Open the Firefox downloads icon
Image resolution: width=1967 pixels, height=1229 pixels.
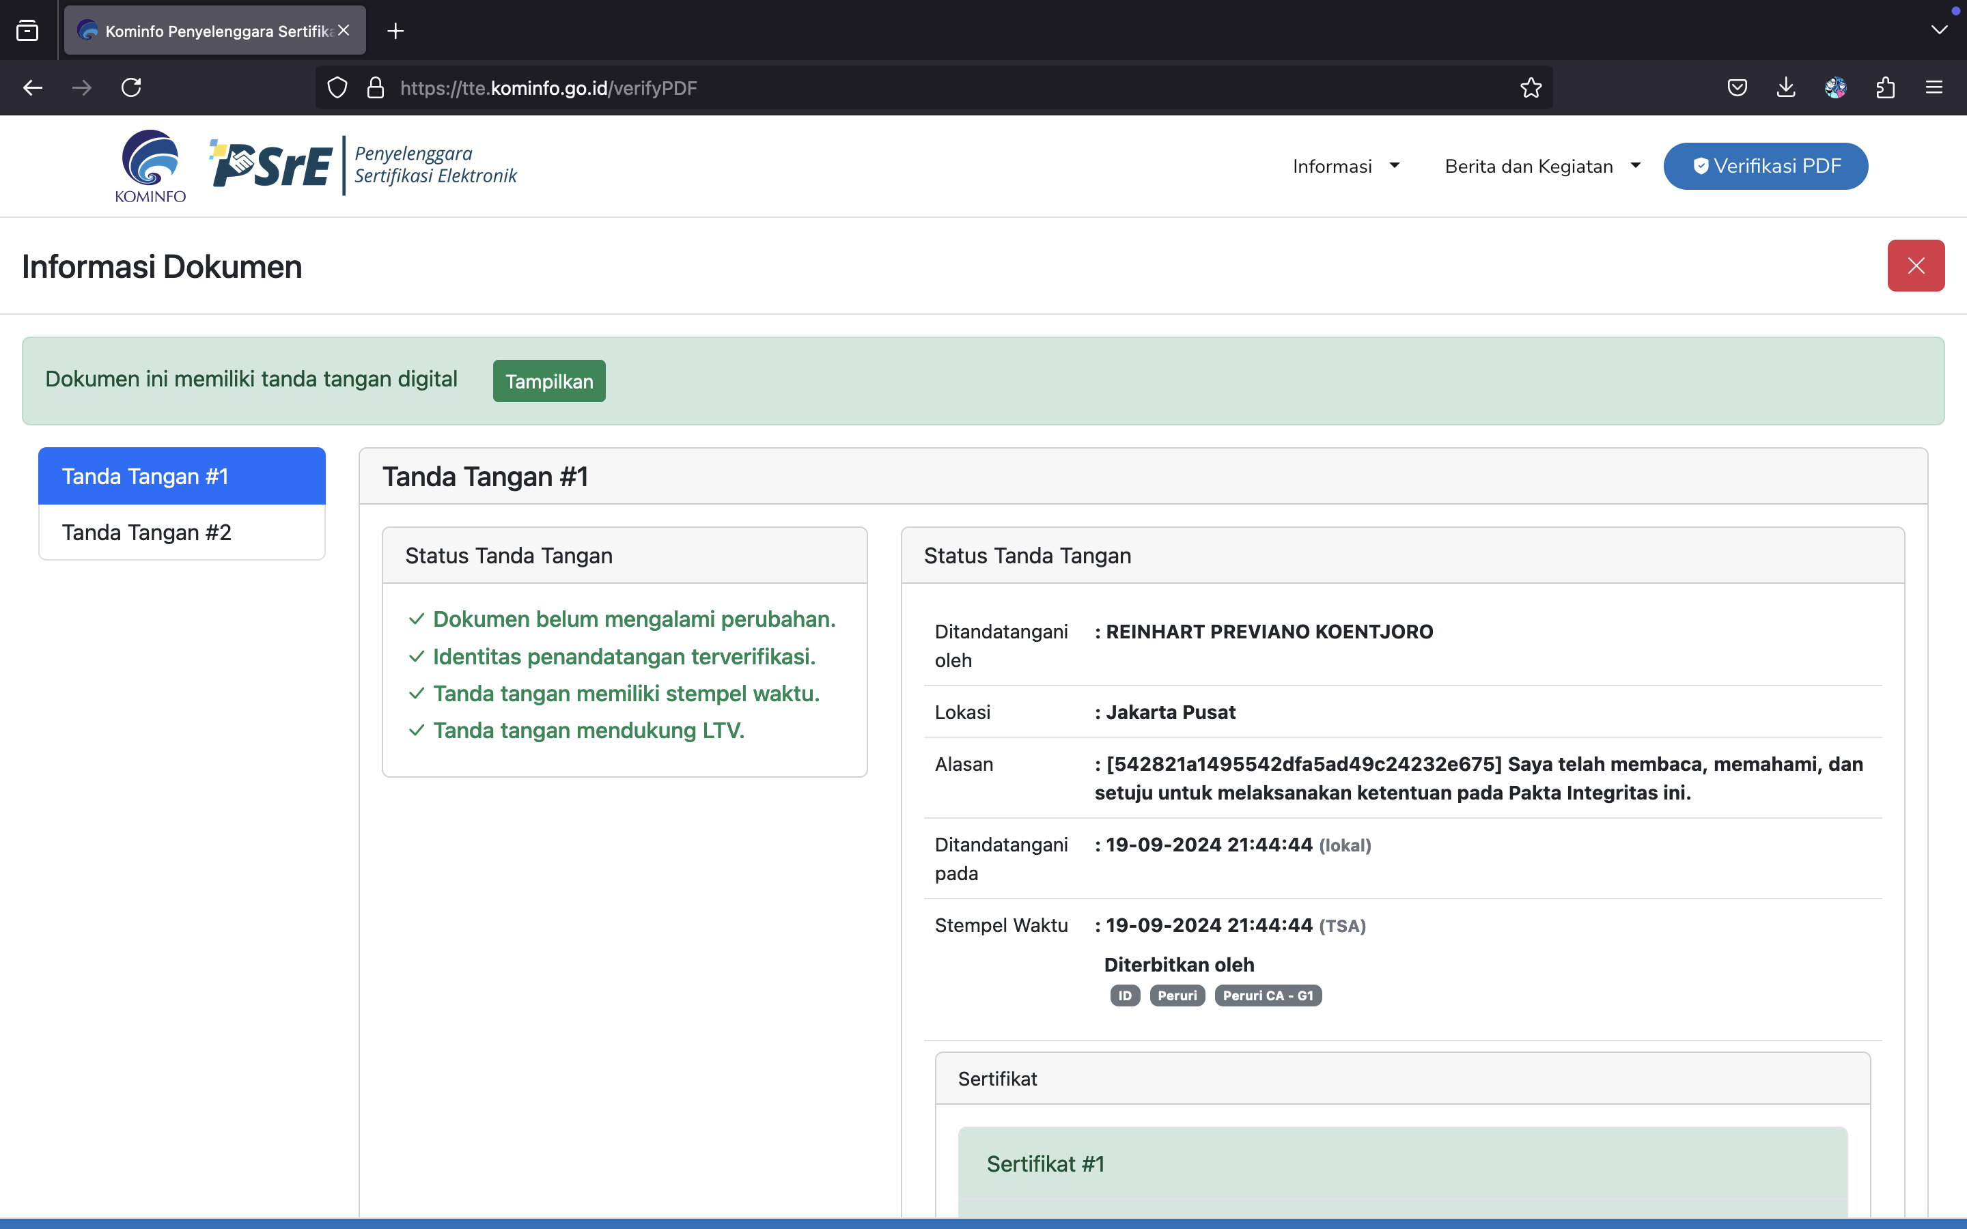[x=1786, y=88]
